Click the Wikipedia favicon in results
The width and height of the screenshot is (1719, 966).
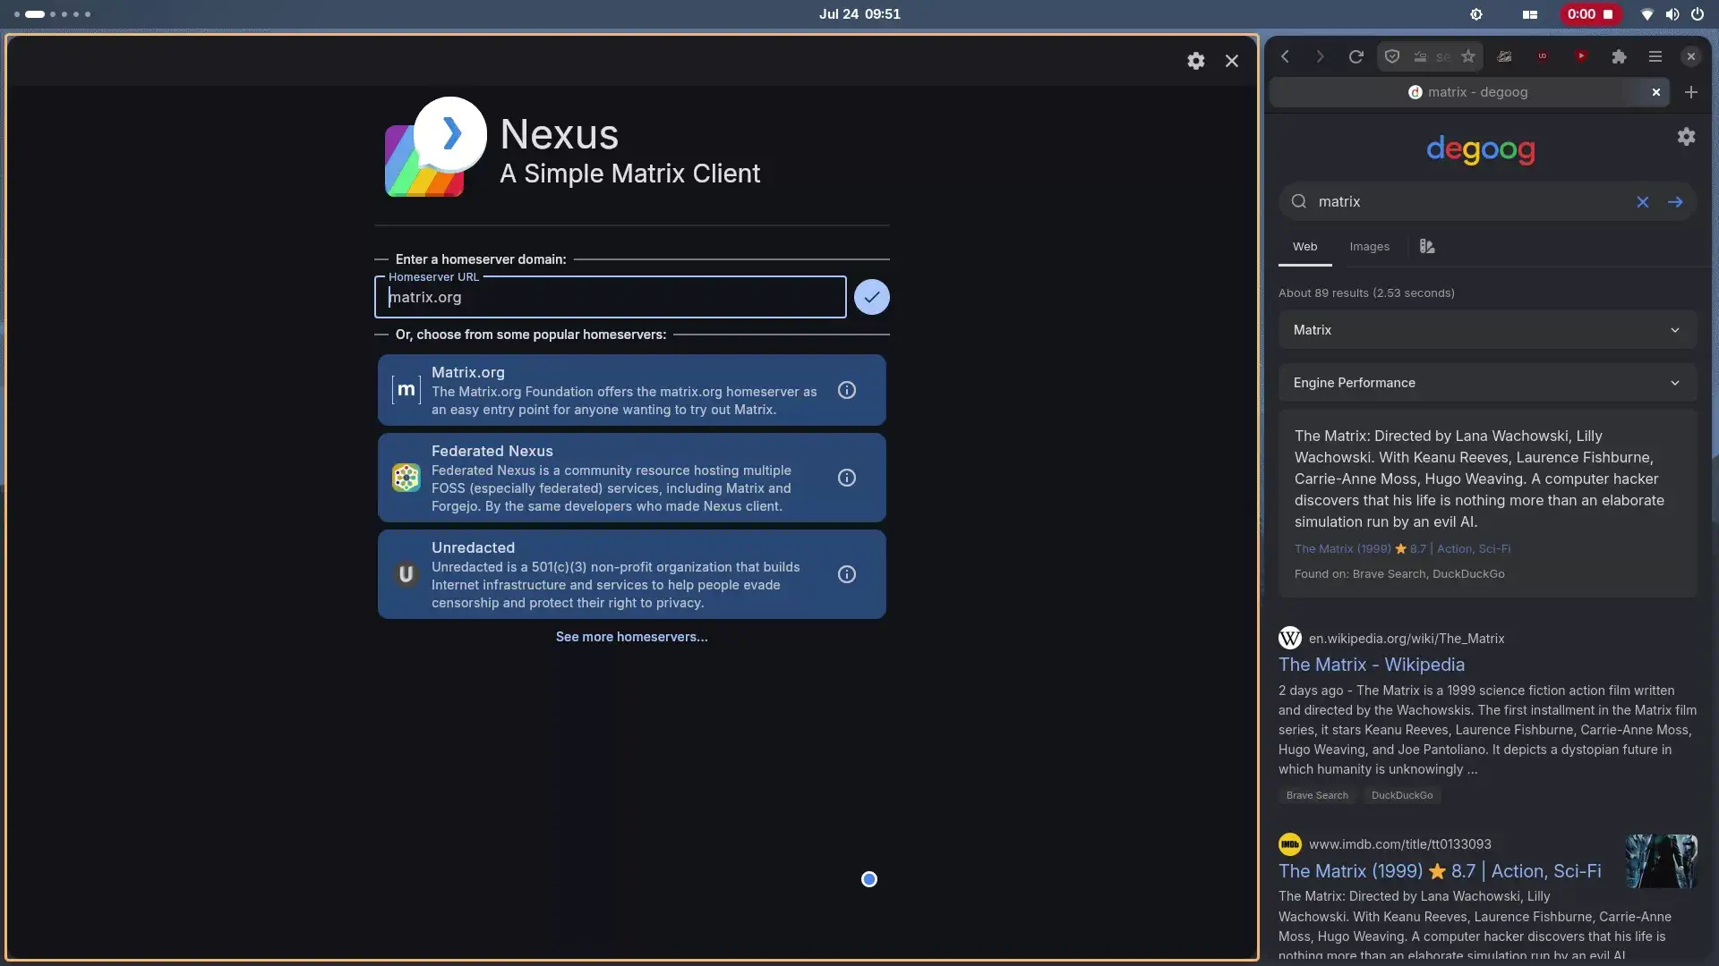[1290, 639]
